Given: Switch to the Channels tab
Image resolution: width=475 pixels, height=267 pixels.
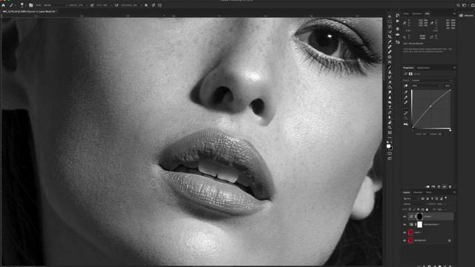Looking at the screenshot, I should (x=418, y=192).
